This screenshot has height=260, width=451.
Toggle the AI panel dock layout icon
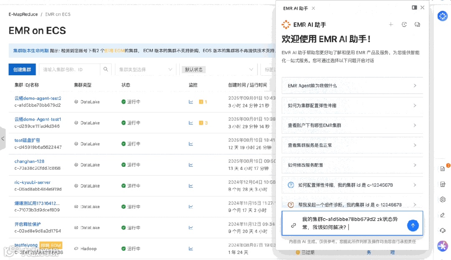tap(415, 8)
